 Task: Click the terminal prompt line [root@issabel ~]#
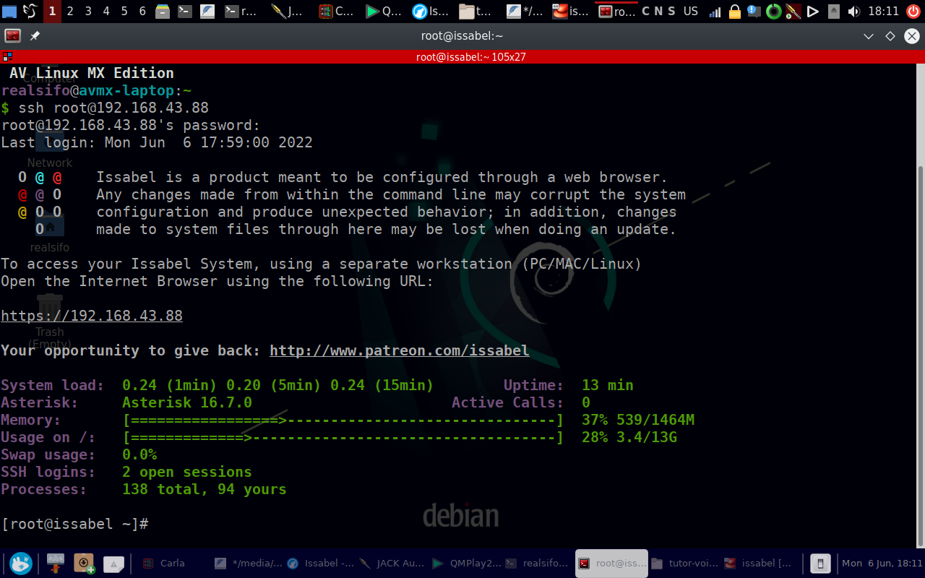pyautogui.click(x=74, y=524)
